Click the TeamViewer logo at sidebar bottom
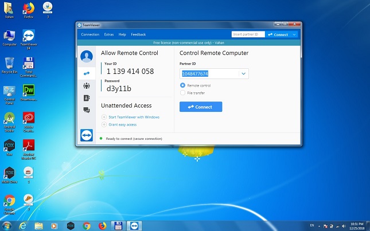370x231 pixels. pos(87,135)
